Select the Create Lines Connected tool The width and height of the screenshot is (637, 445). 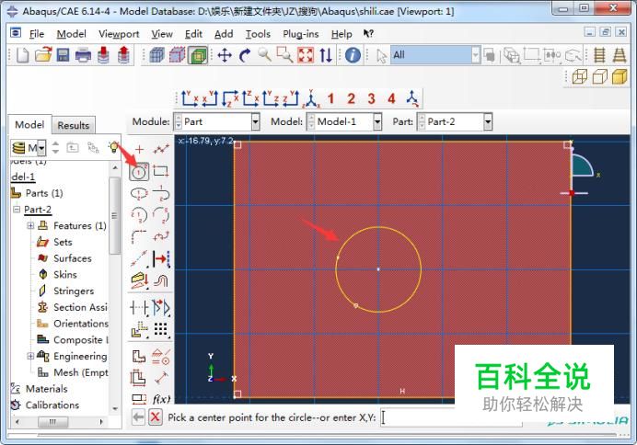click(x=161, y=150)
